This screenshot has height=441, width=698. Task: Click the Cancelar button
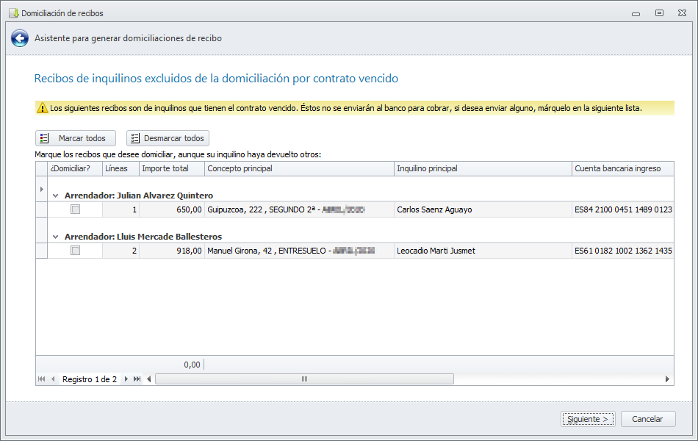(x=648, y=419)
